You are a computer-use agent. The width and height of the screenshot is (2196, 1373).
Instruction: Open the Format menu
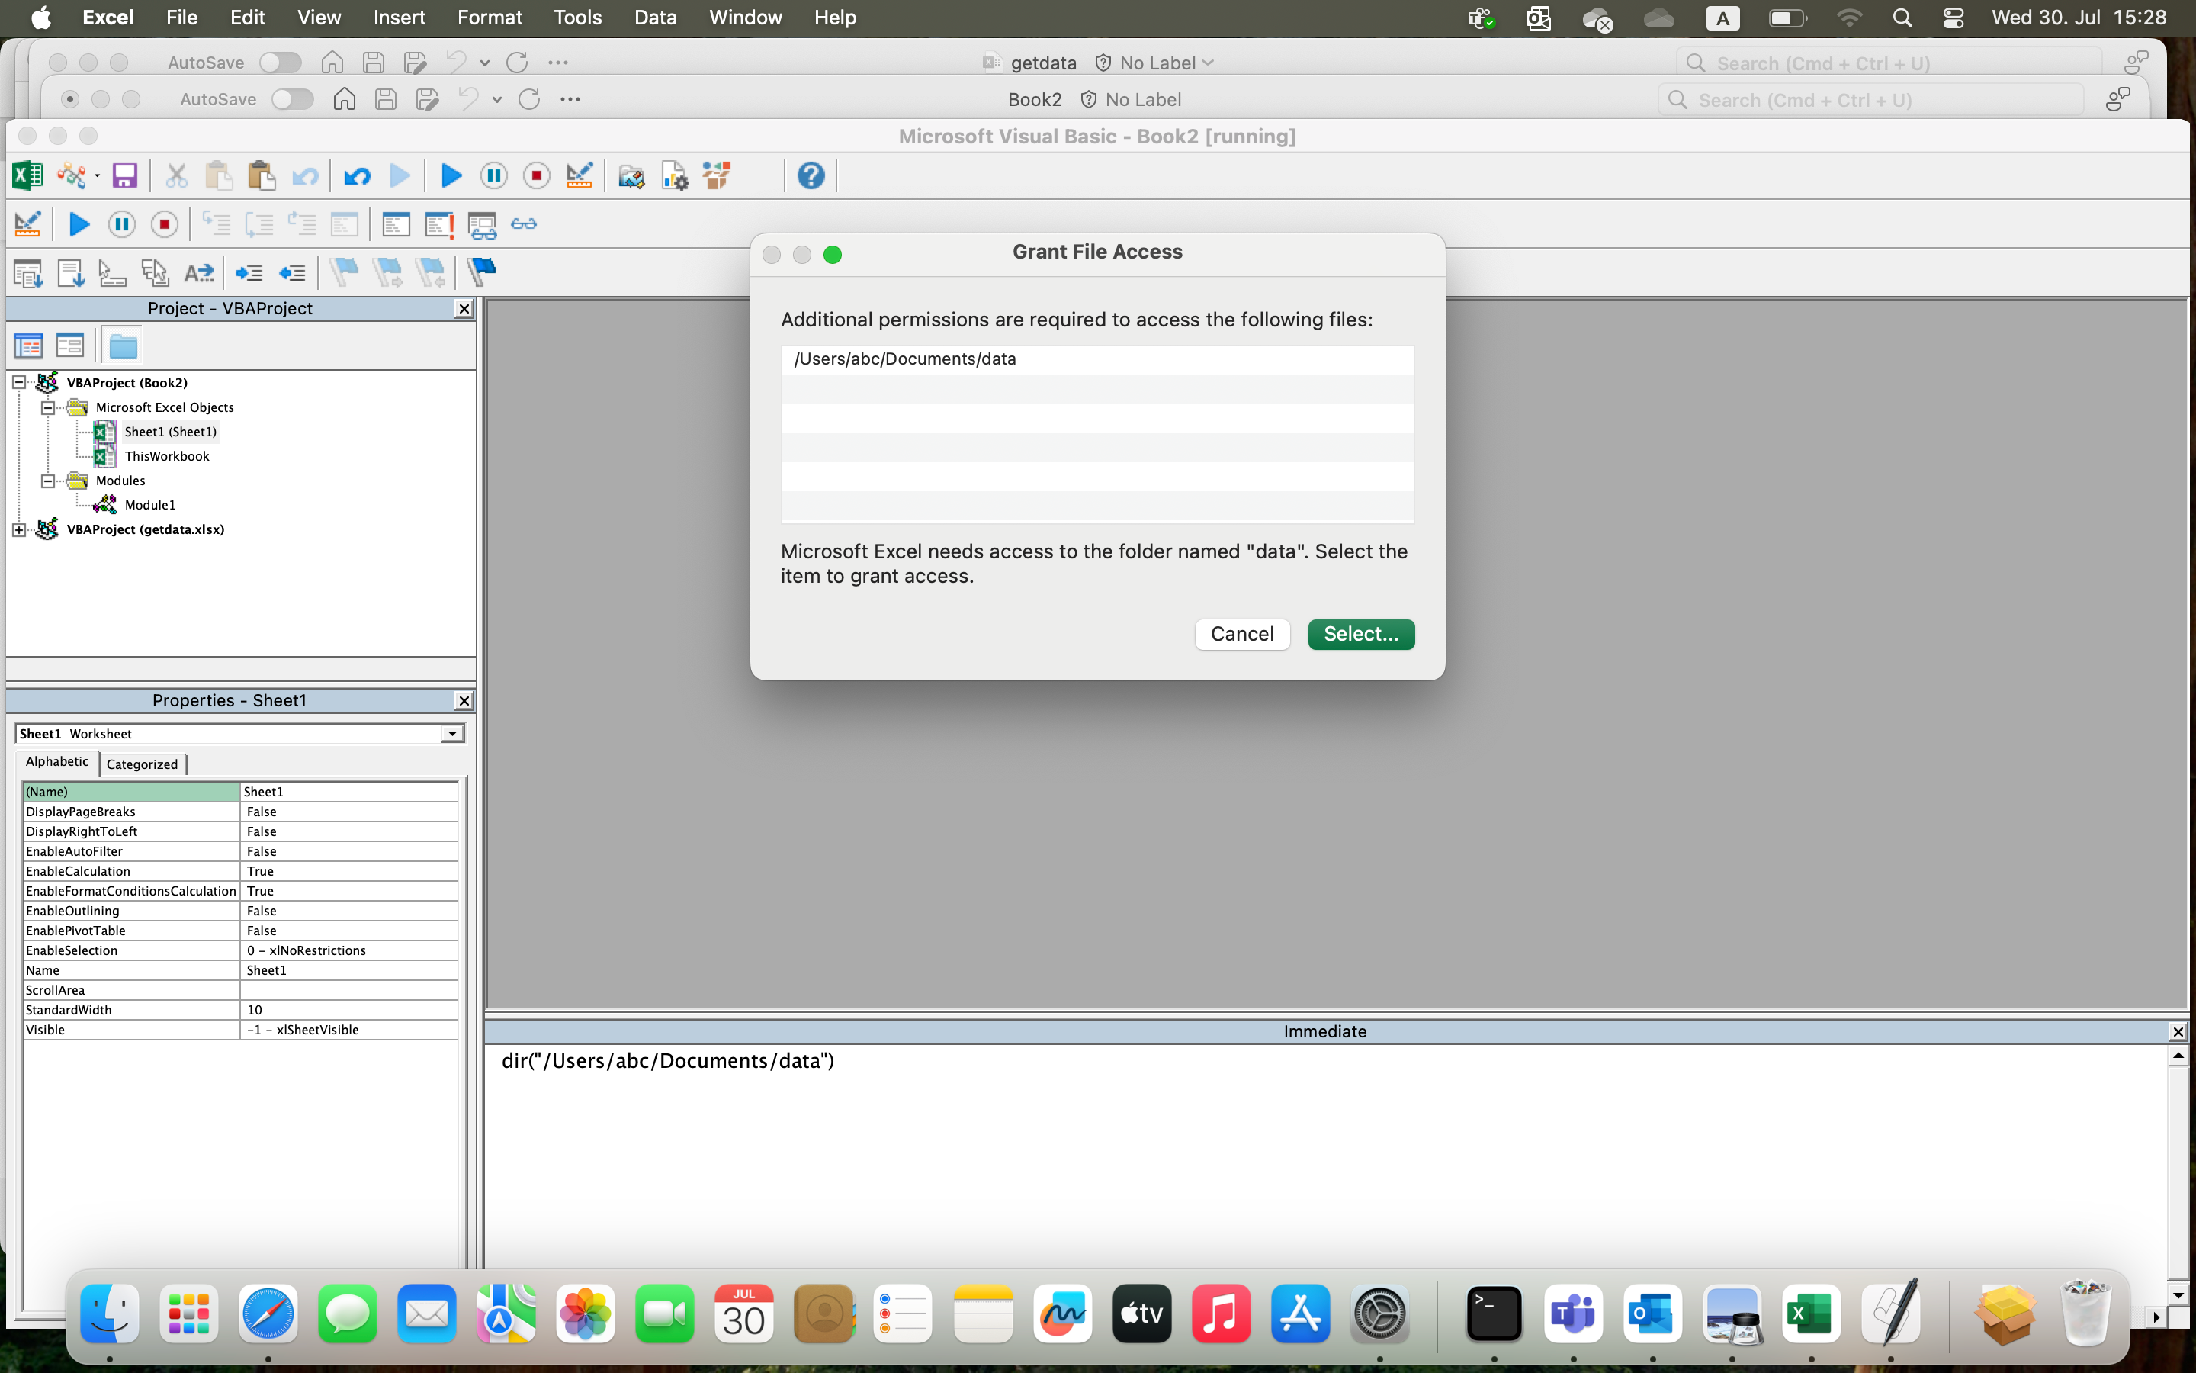click(490, 18)
